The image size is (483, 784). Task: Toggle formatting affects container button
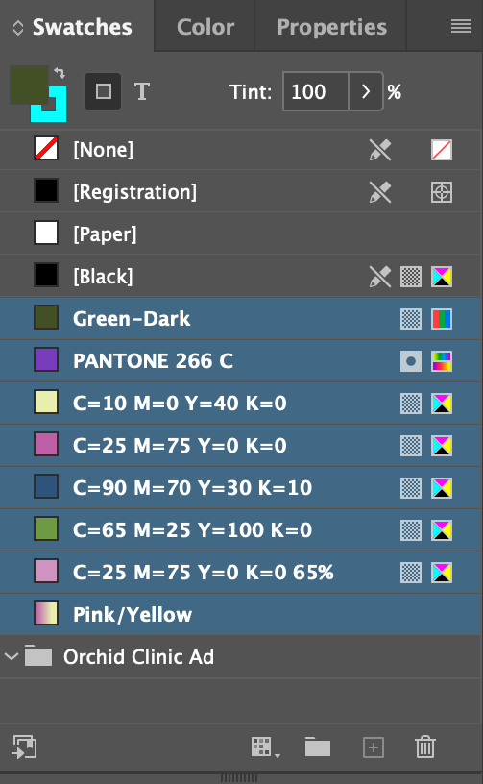103,91
